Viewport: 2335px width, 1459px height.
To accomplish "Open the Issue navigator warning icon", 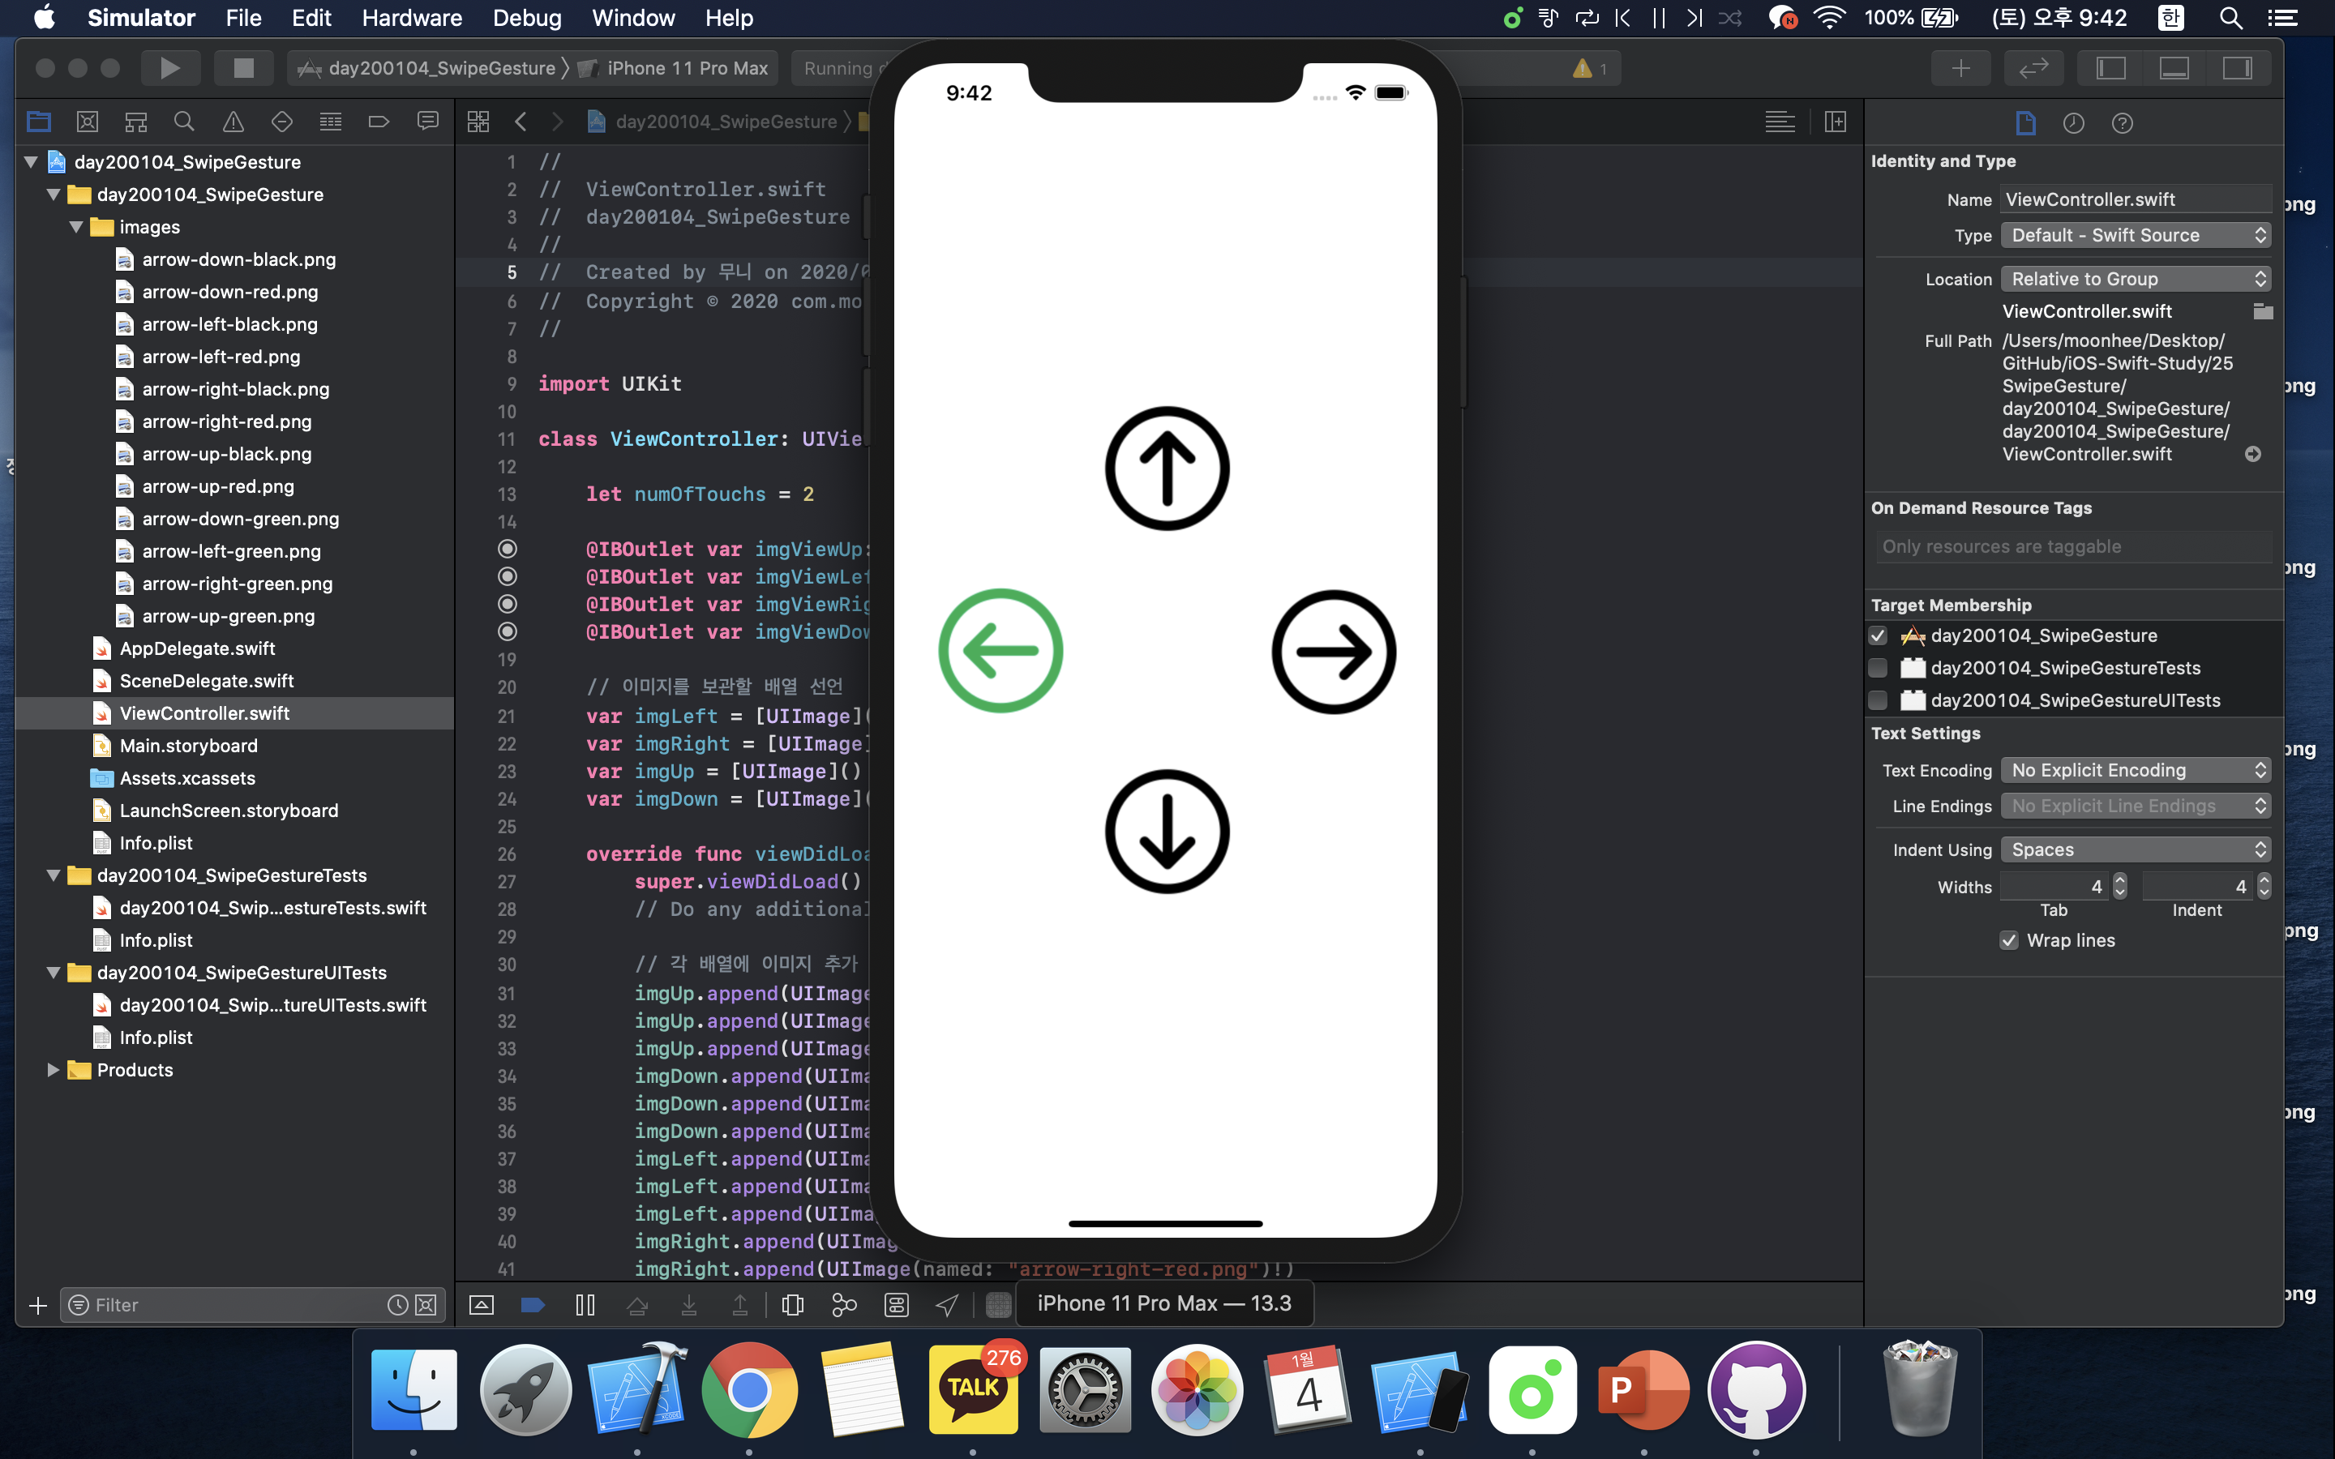I will click(233, 122).
